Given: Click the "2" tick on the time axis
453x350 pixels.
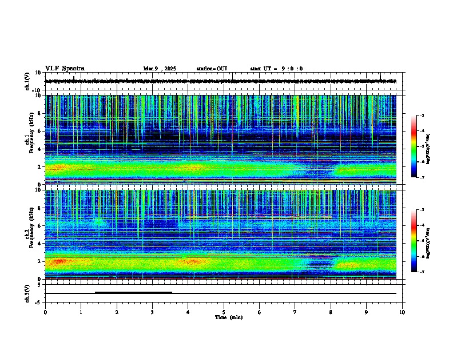Looking at the screenshot, I should point(117,312).
